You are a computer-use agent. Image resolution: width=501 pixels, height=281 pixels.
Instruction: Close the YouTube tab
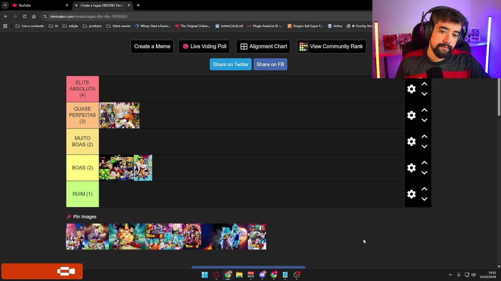(67, 5)
